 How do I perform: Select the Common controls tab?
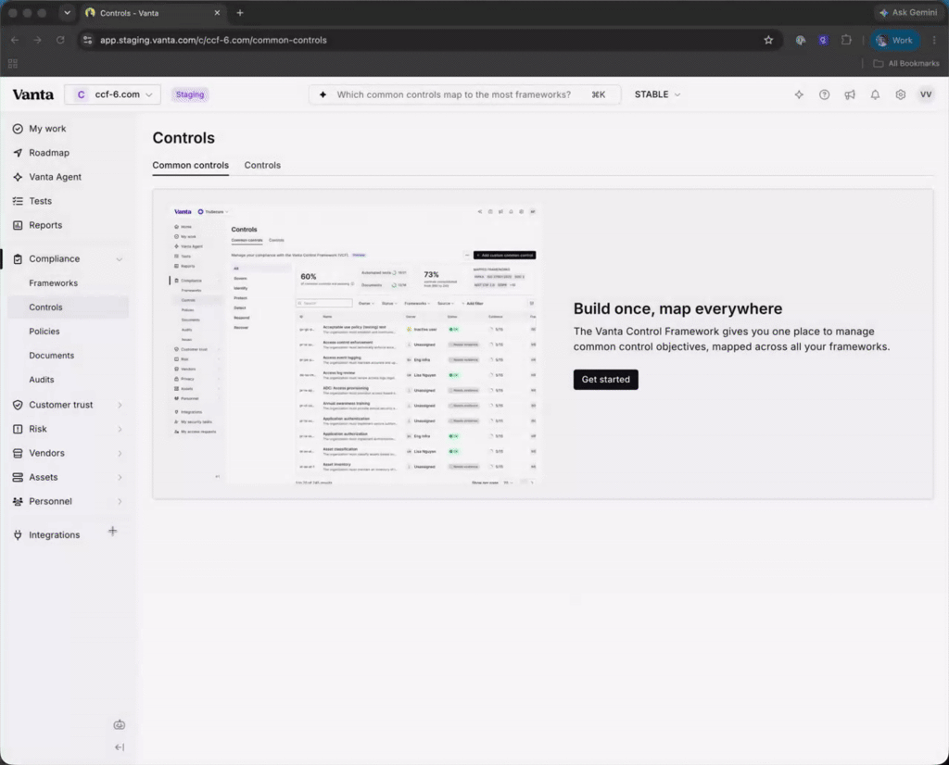point(191,165)
